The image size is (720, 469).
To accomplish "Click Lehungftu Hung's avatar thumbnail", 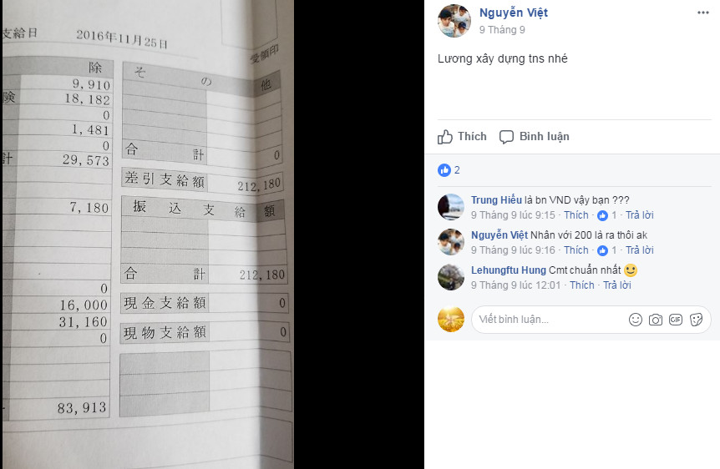I will click(x=451, y=277).
